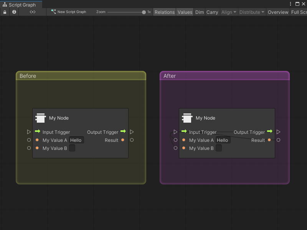This screenshot has height=230, width=307.
Task: Open graph info via the information icon
Action: (14, 12)
